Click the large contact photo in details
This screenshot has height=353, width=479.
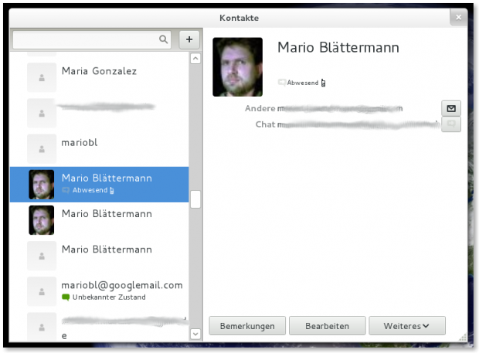(x=238, y=67)
